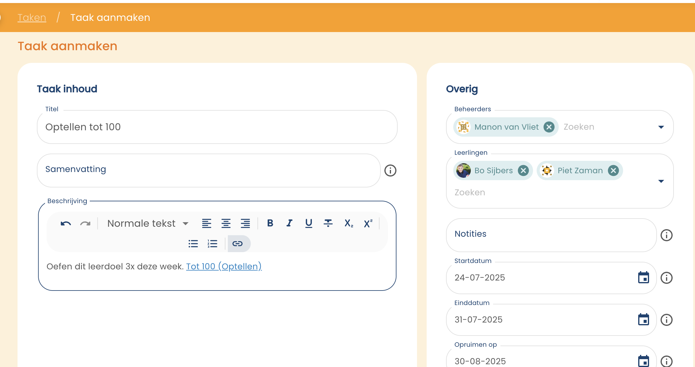
Task: Click the insert link icon
Action: [238, 244]
